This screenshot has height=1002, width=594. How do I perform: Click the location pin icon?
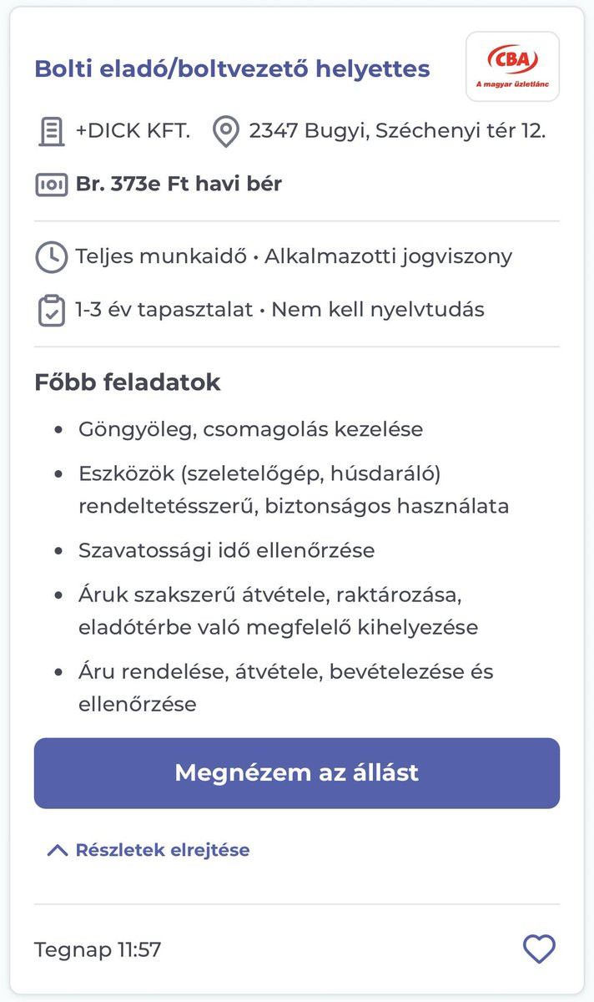(x=225, y=132)
